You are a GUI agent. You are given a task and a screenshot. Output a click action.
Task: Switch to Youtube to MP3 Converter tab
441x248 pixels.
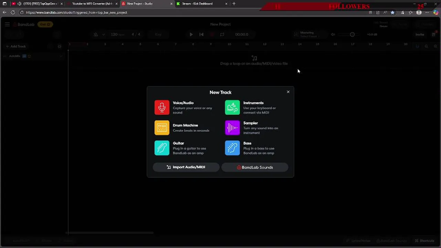point(92,4)
